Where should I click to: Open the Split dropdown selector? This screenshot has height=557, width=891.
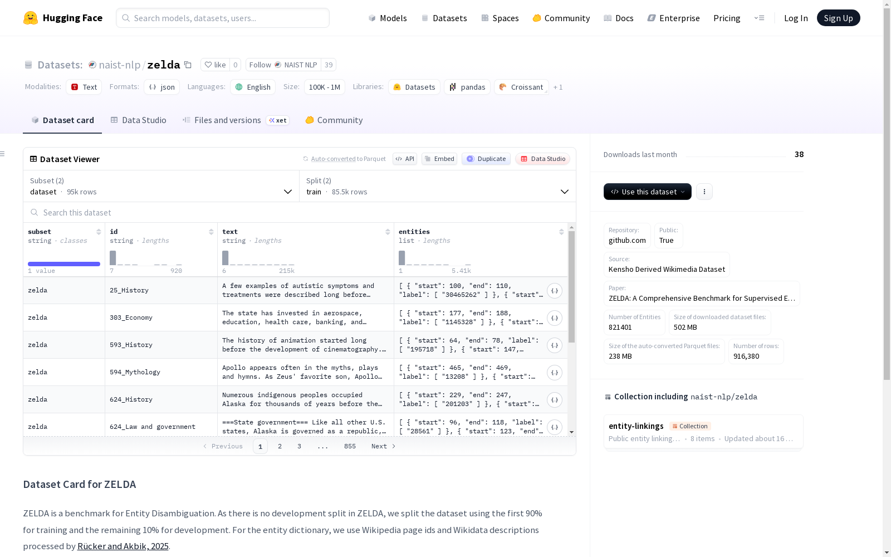click(438, 186)
